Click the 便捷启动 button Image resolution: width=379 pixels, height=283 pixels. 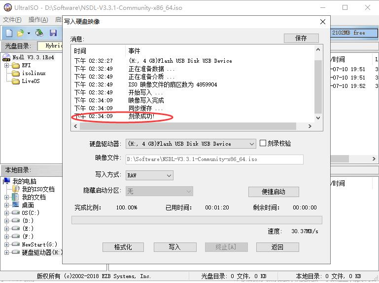click(x=274, y=192)
